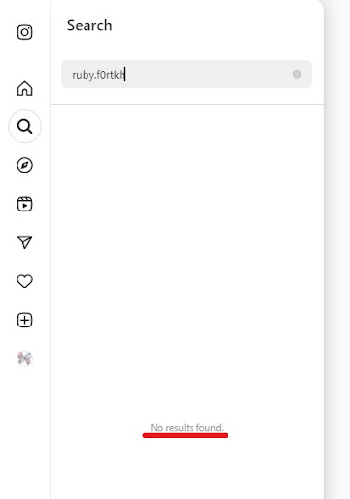This screenshot has width=350, height=499.
Task: Click the grey area outside the search panel
Action: pos(337,249)
